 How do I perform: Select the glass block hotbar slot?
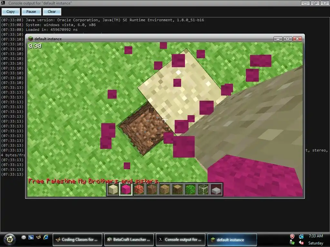(x=204, y=189)
